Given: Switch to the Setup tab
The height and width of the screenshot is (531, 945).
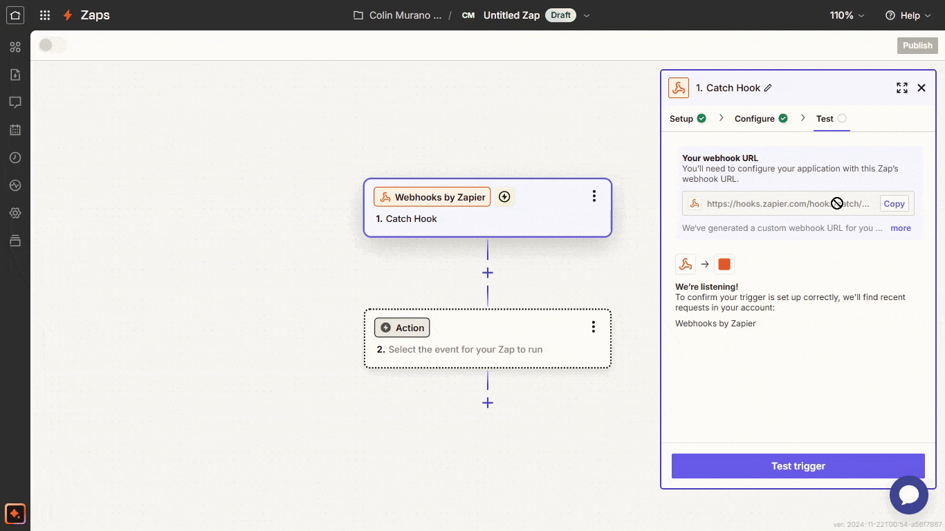Looking at the screenshot, I should pos(688,118).
